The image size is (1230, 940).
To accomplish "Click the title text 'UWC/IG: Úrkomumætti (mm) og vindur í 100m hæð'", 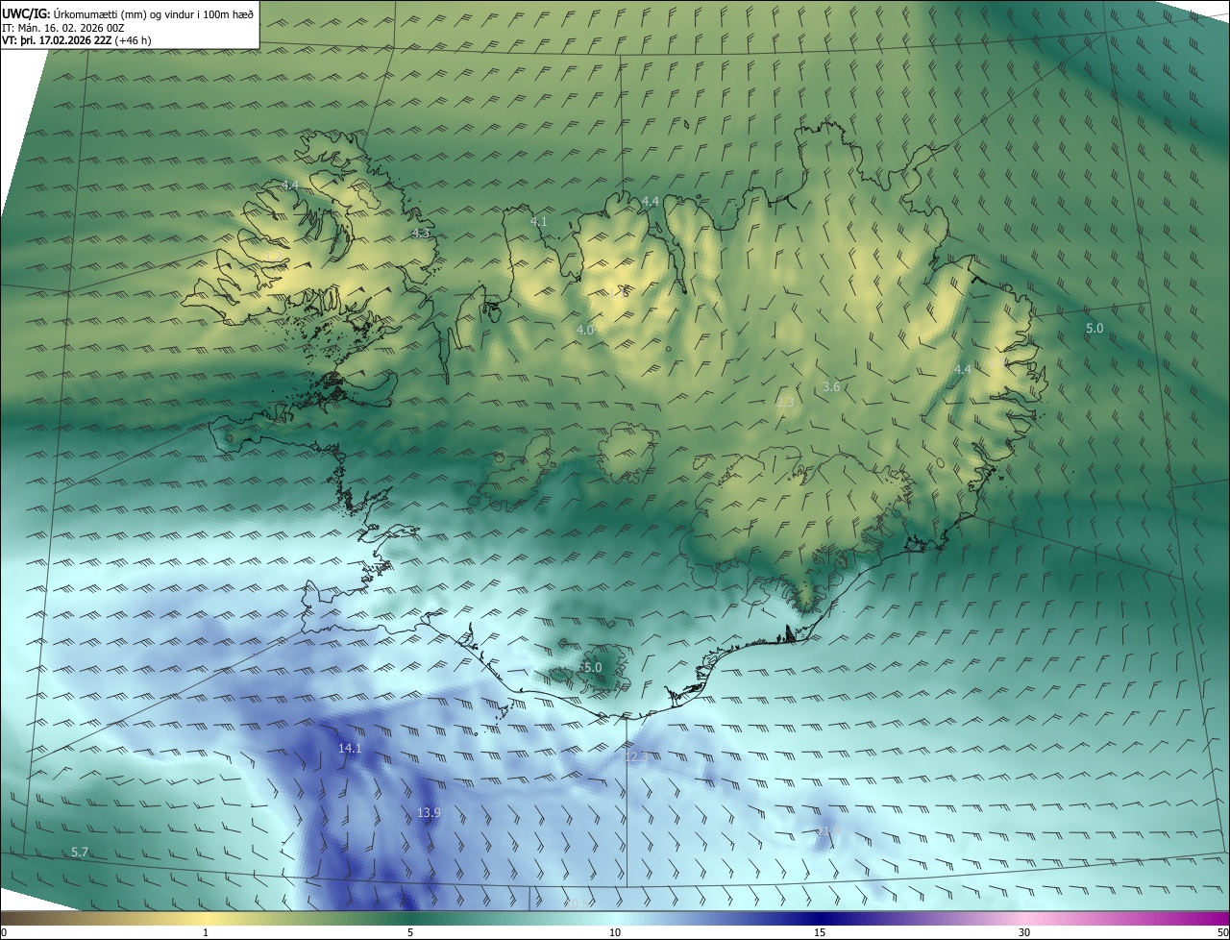I will [x=128, y=13].
